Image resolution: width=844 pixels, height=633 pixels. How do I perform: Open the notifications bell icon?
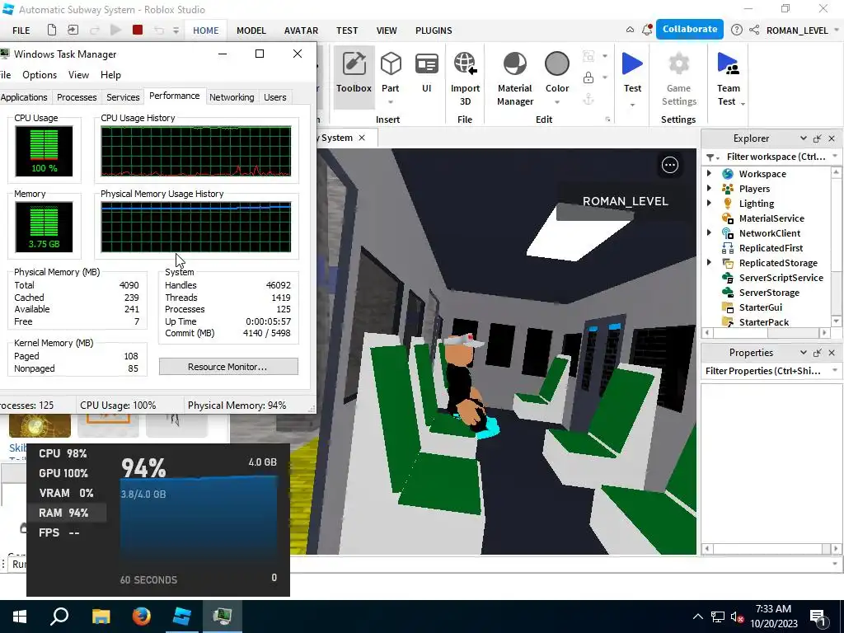pyautogui.click(x=647, y=30)
